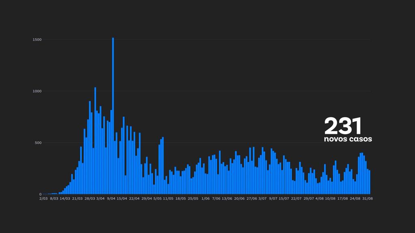
Task: Select the 5/05 x-axis date
Action: point(158,199)
